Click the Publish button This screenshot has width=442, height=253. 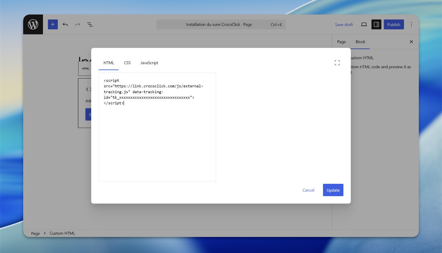(x=394, y=24)
